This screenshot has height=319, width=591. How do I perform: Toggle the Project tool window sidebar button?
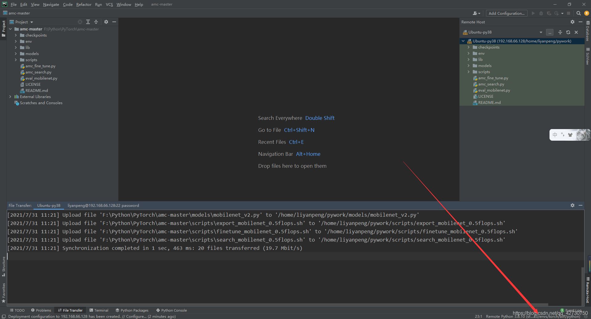pyautogui.click(x=3, y=28)
